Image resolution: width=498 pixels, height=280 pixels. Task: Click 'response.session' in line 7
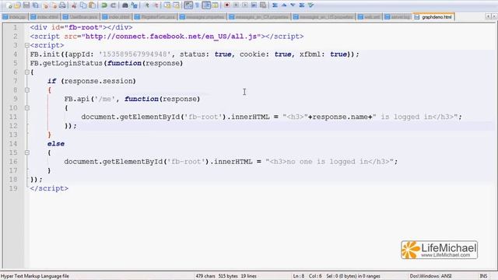[x=98, y=81]
